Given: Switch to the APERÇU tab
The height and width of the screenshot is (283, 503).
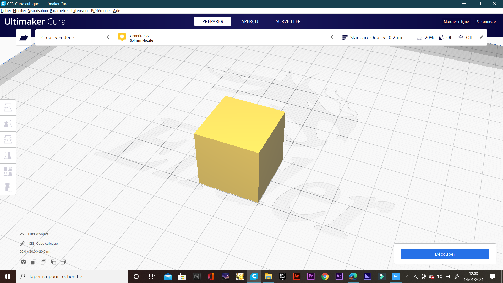Looking at the screenshot, I should (249, 21).
